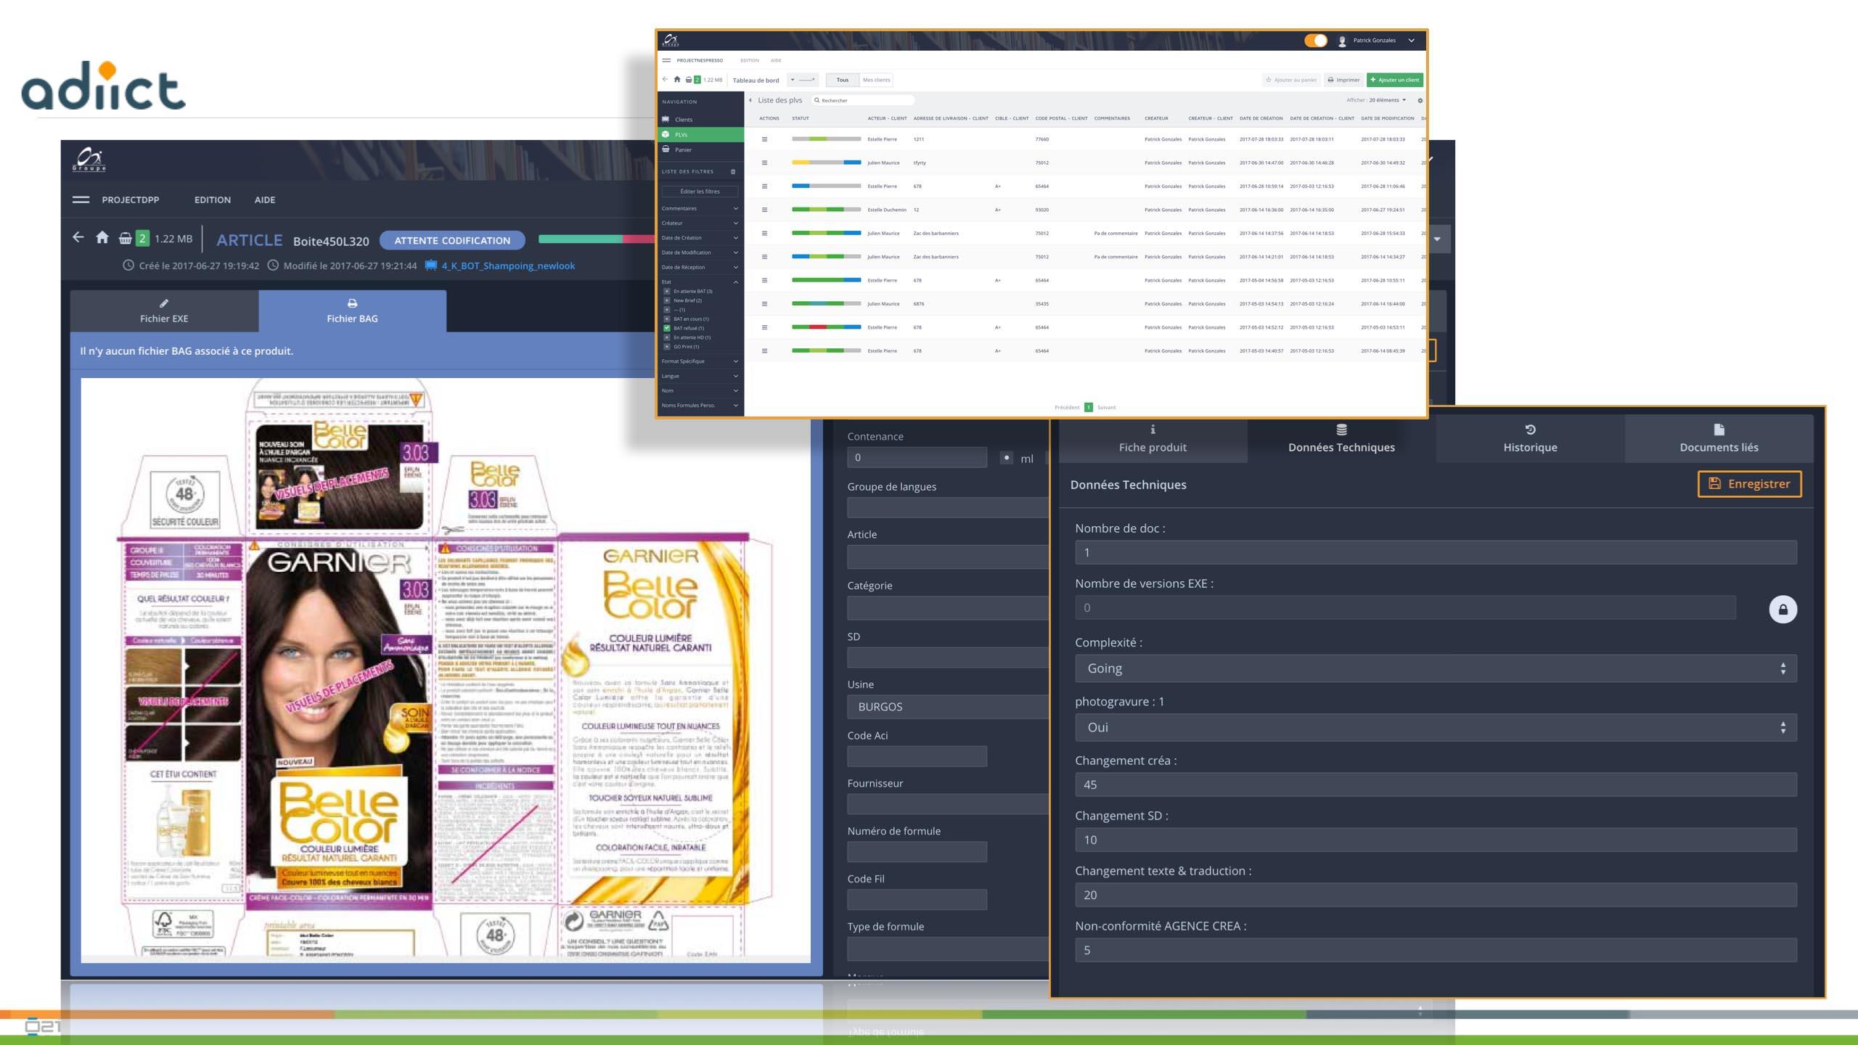Open EDITION menu in top bar
Viewport: 1858px width, 1045px height.
tap(212, 199)
